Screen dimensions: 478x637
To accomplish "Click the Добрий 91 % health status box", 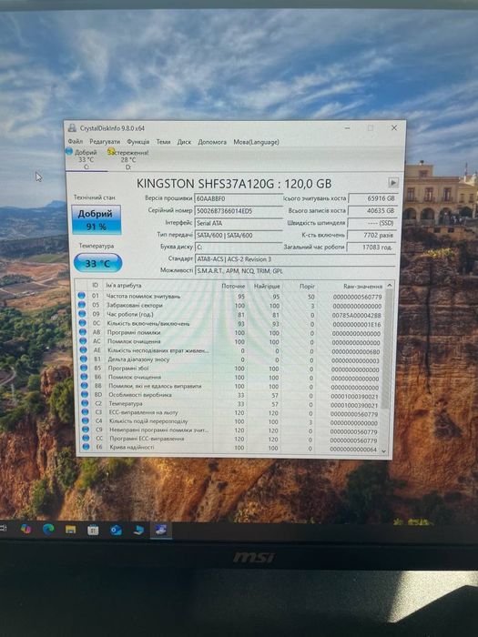I will pyautogui.click(x=97, y=220).
